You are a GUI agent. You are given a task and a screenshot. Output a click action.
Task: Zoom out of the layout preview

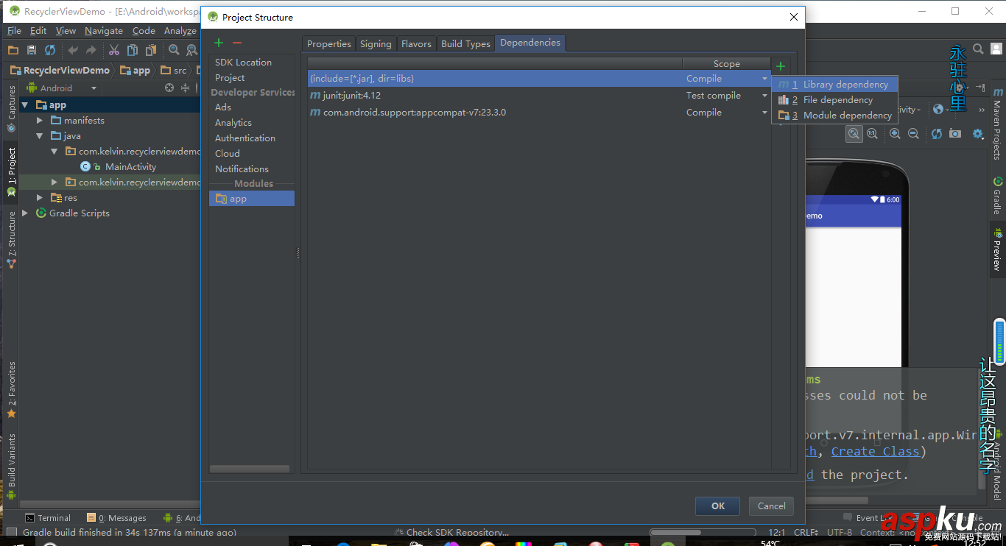(913, 133)
